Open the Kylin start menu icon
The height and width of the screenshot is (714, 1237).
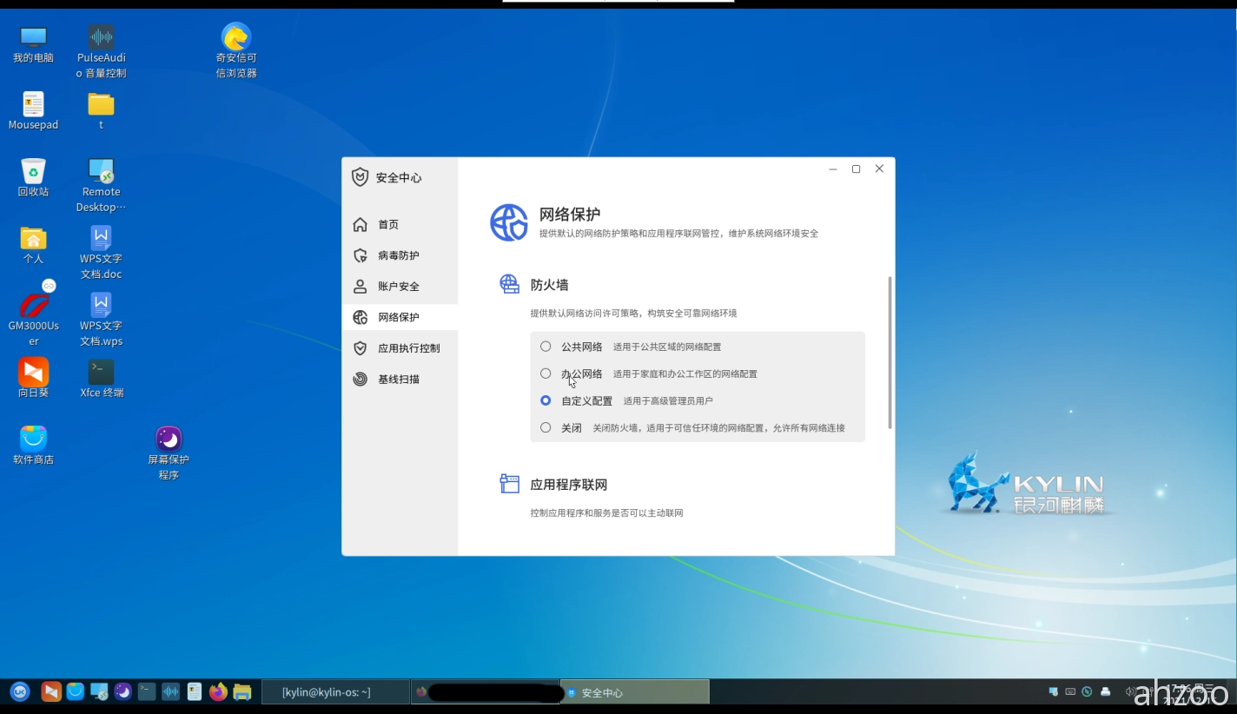(19, 691)
